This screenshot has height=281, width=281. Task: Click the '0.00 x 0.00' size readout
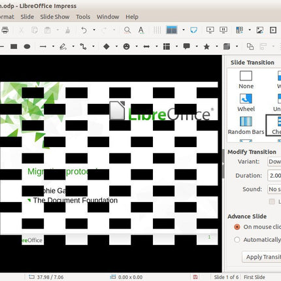tap(131, 277)
